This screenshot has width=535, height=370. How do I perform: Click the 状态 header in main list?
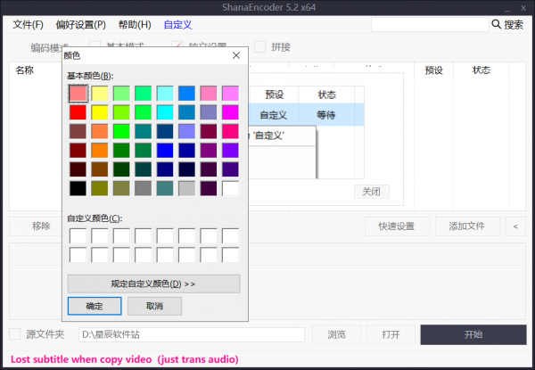481,70
